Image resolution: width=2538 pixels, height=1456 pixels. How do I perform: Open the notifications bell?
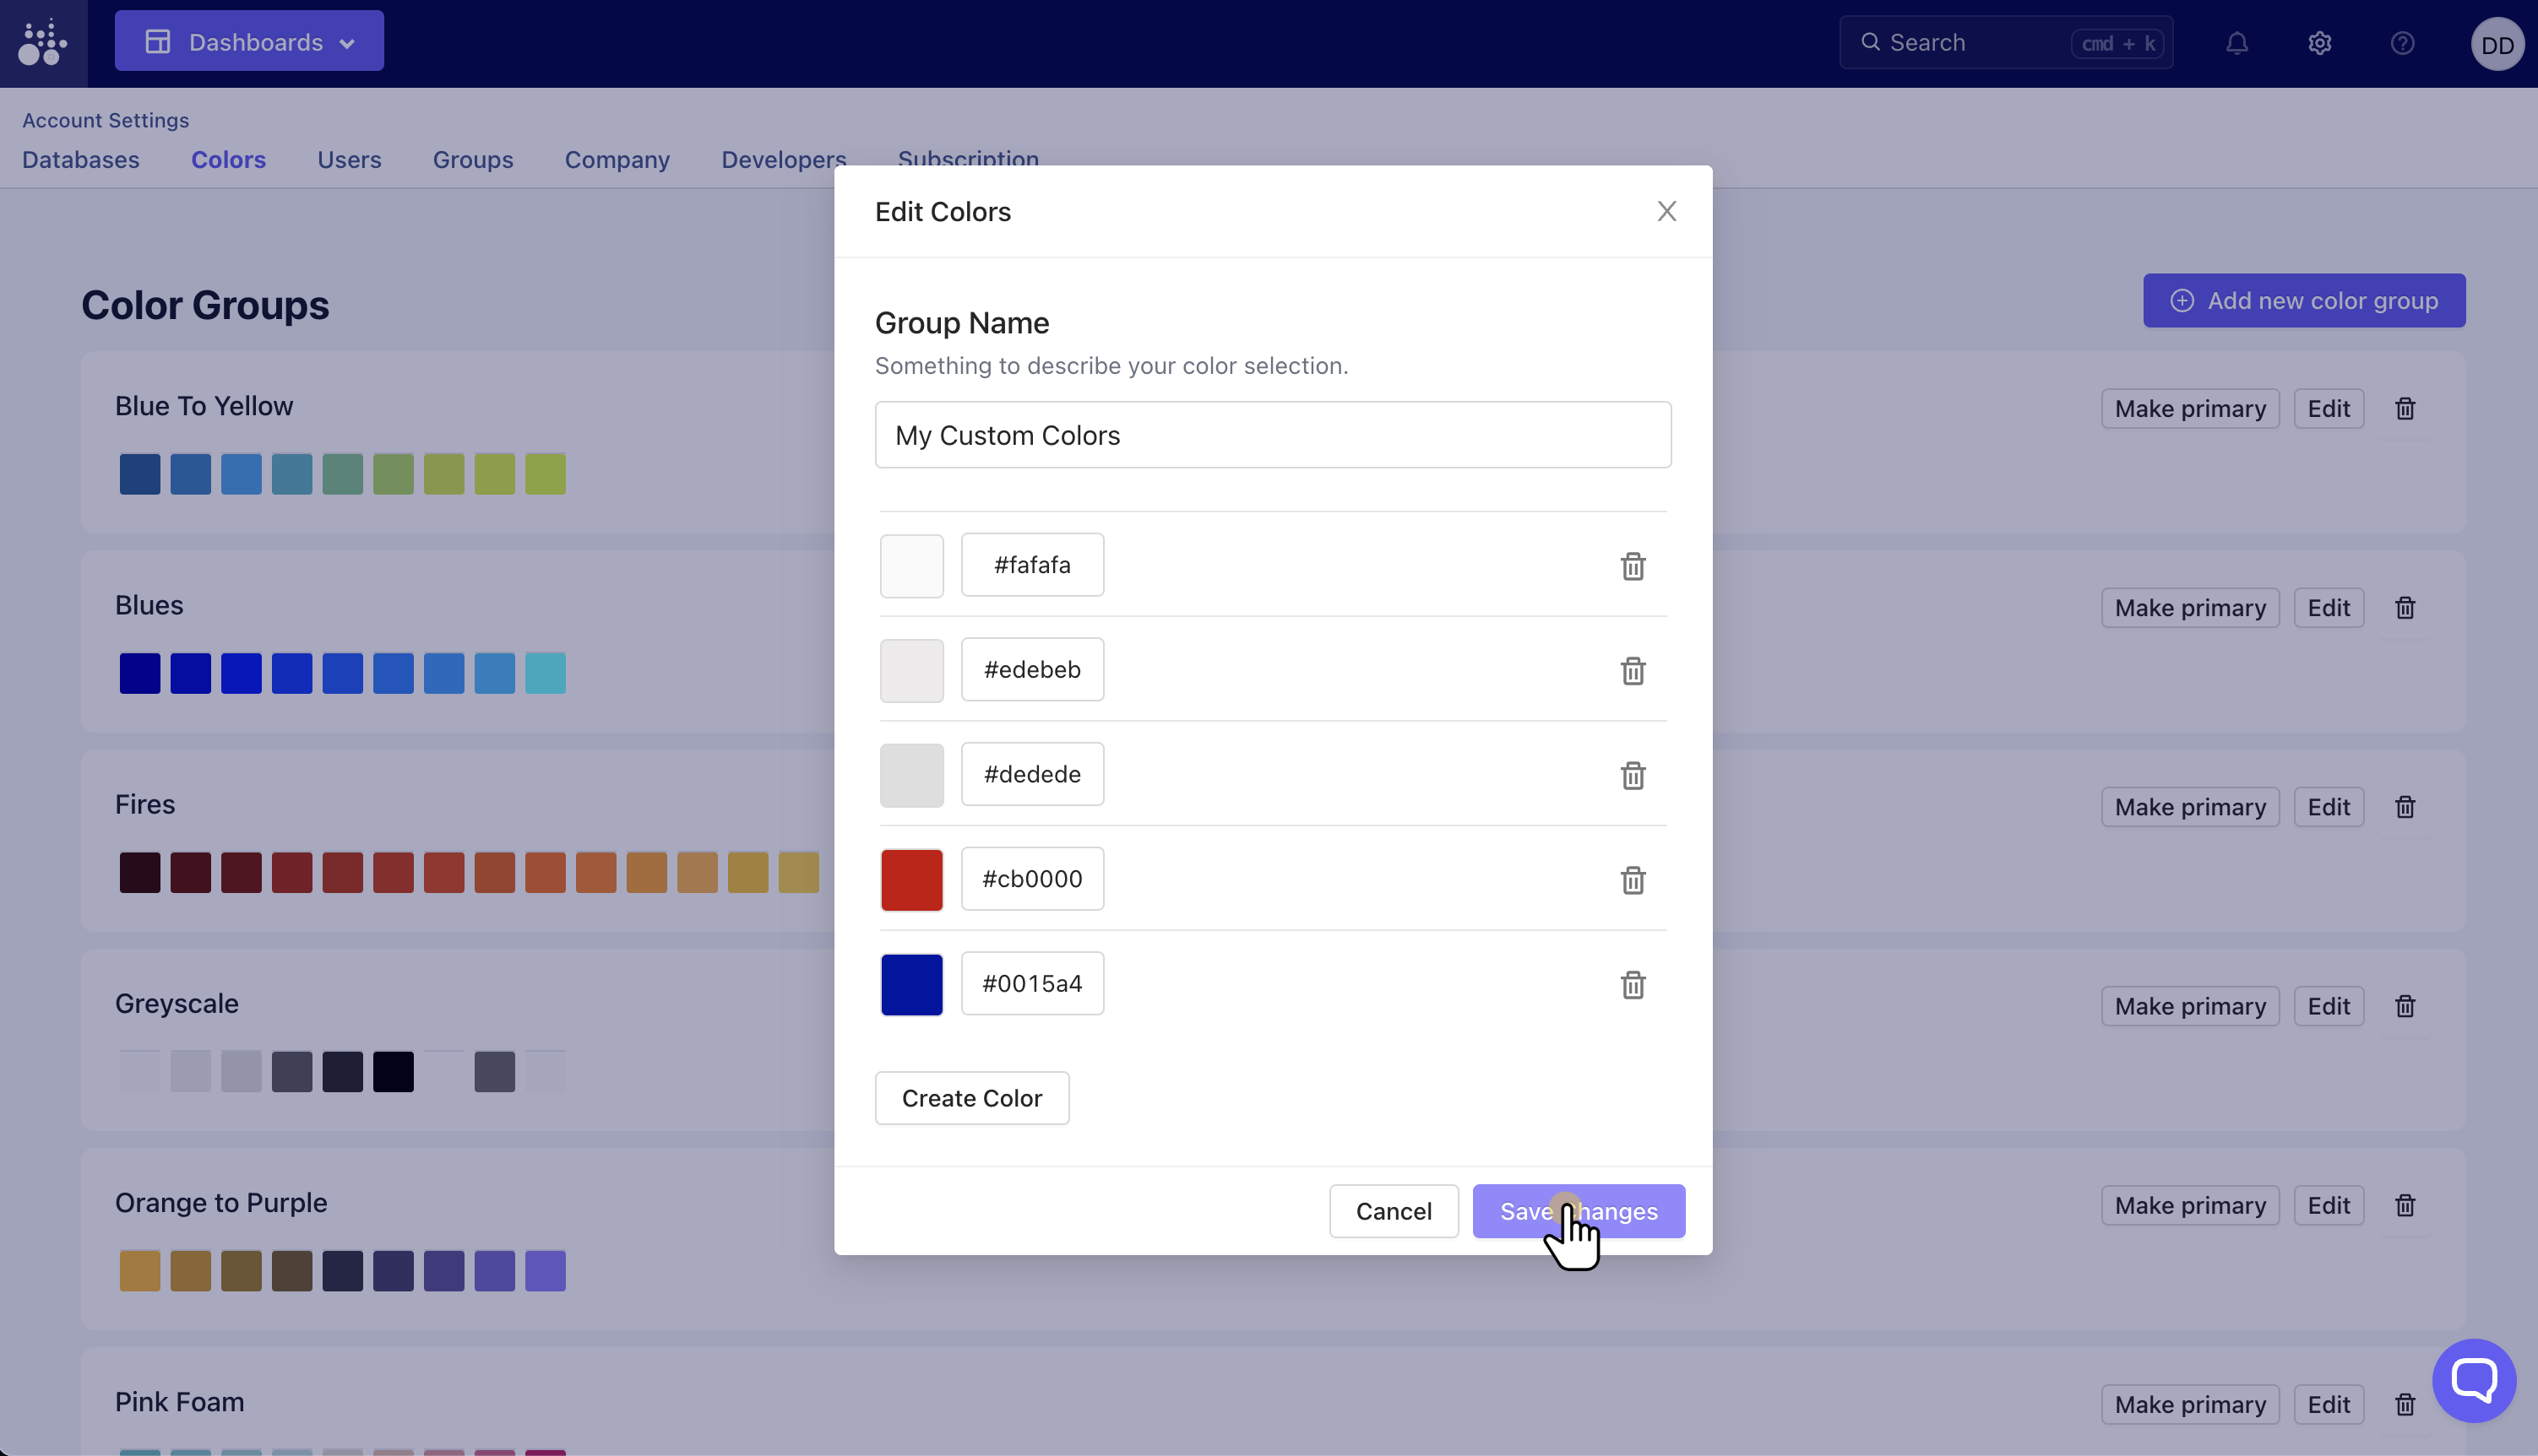point(2236,43)
